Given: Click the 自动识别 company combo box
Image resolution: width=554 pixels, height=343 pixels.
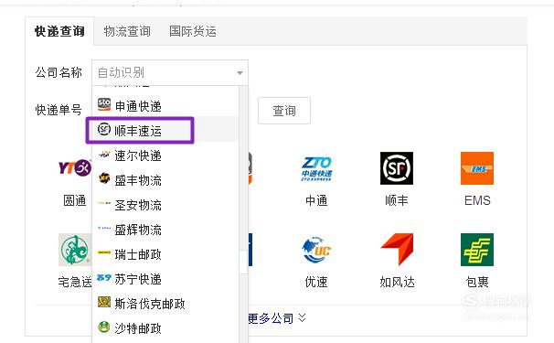Looking at the screenshot, I should coord(170,72).
